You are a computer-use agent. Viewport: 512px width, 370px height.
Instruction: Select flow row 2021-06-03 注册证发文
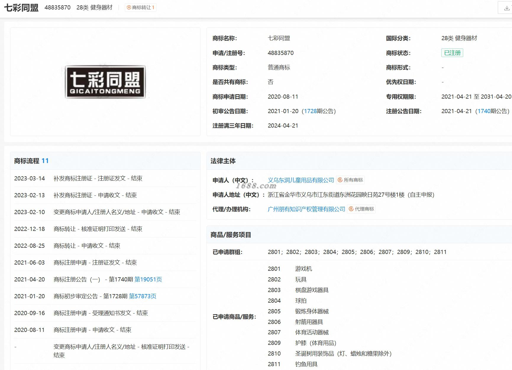click(105, 263)
